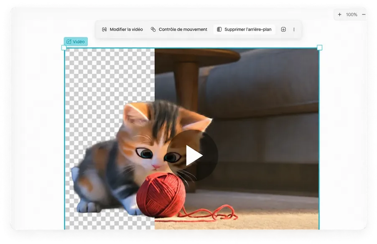Click the 100% zoom level indicator
This screenshot has height=244, width=377.
coord(352,15)
